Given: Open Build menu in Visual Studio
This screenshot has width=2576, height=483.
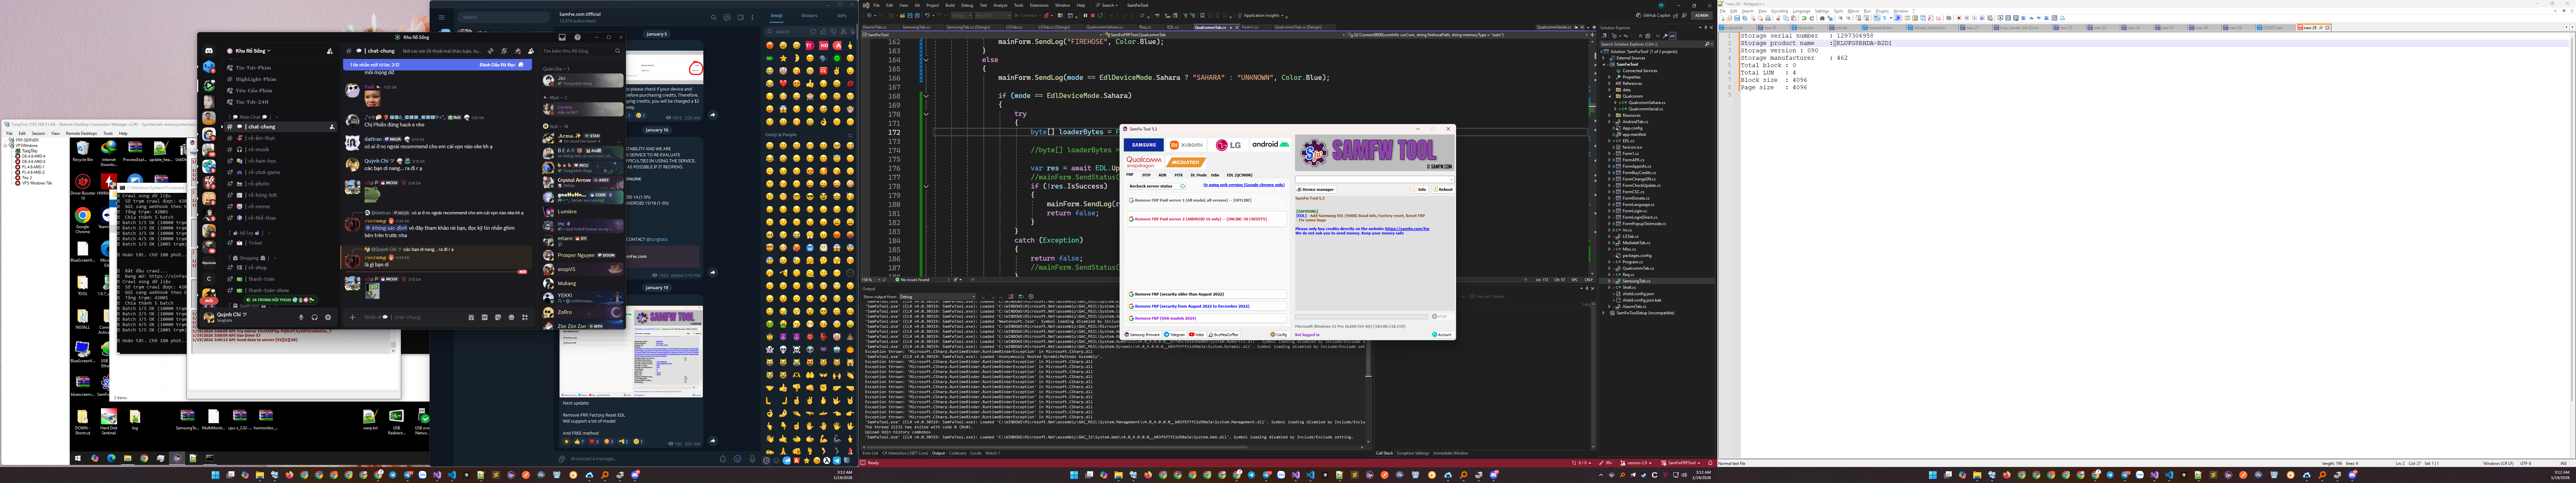Looking at the screenshot, I should 950,5.
